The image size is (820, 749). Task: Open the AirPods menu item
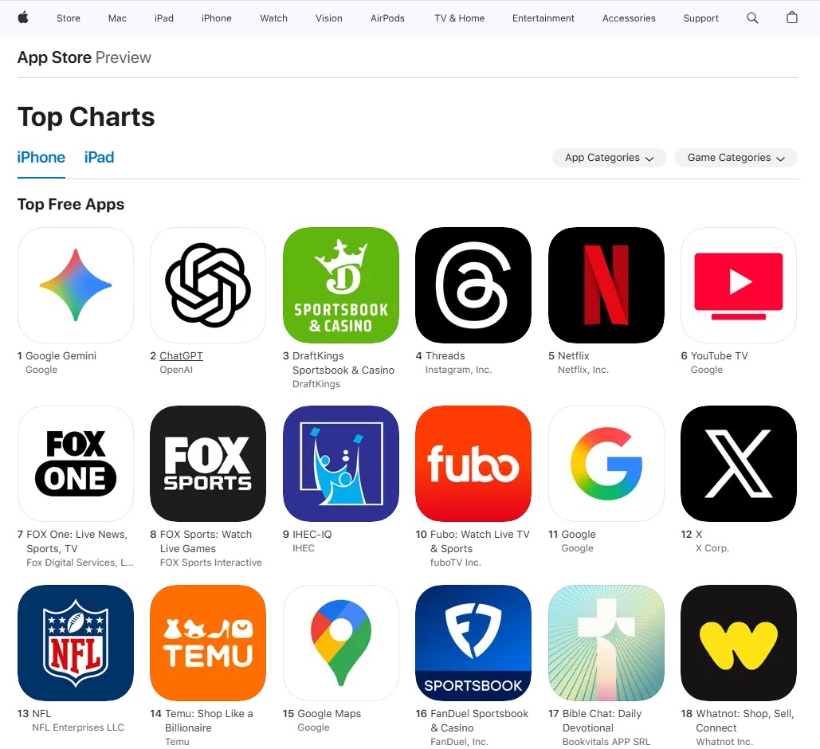tap(387, 18)
